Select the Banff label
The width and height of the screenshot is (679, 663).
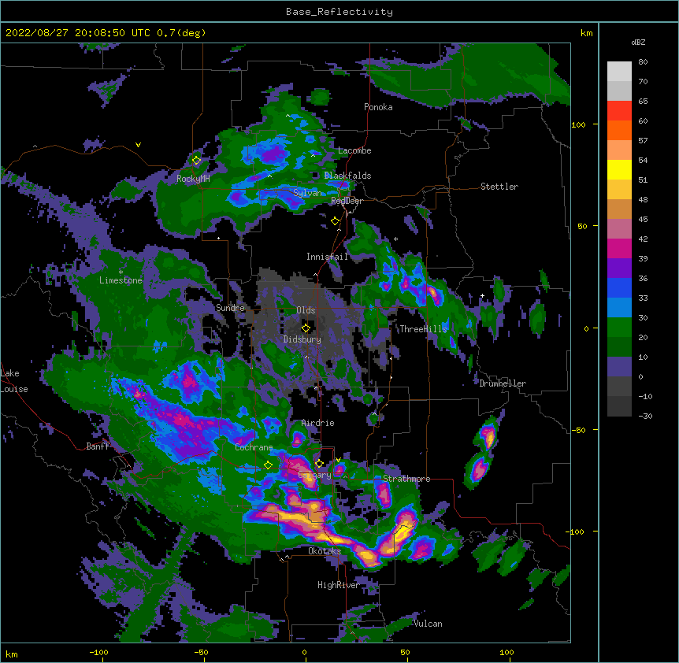pyautogui.click(x=98, y=446)
